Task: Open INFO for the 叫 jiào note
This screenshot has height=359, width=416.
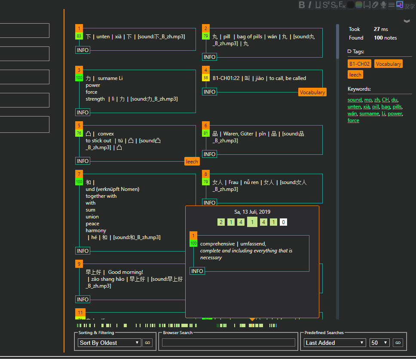Action: pos(209,92)
